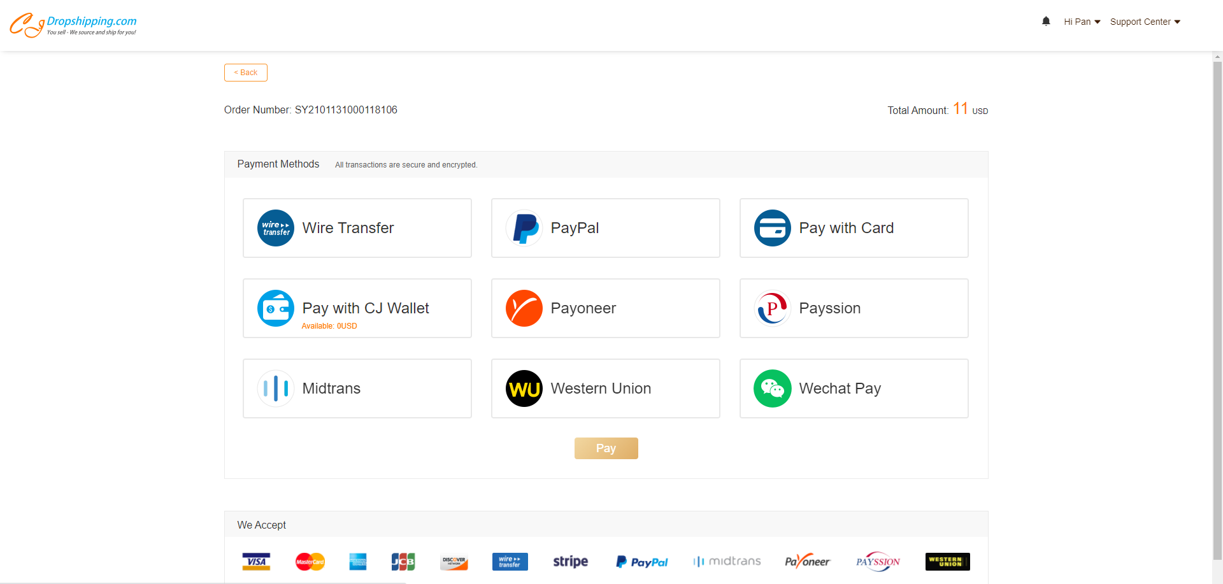Select the Midtrans bars icon

pyautogui.click(x=276, y=388)
